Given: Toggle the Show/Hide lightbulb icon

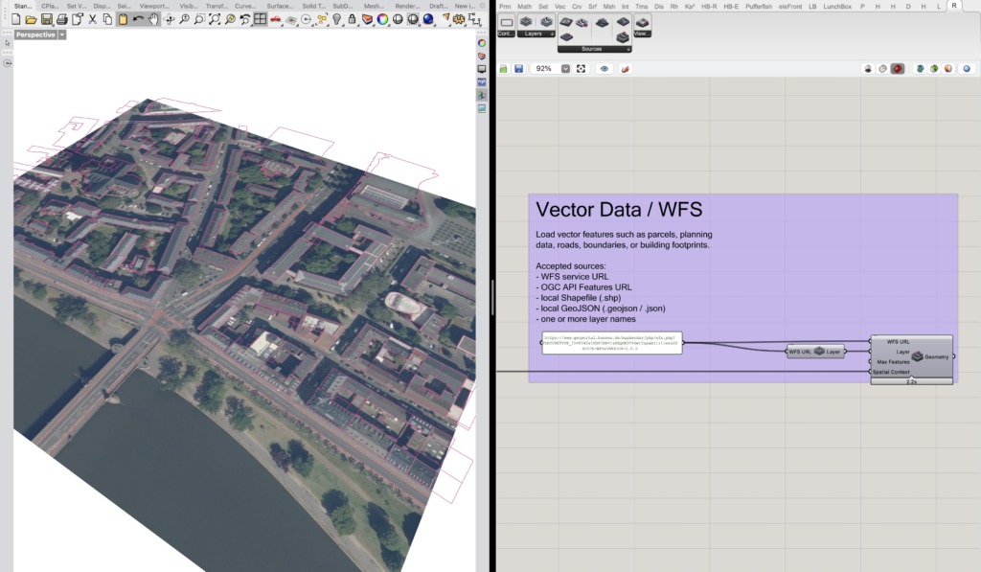Looking at the screenshot, I should pos(336,19).
